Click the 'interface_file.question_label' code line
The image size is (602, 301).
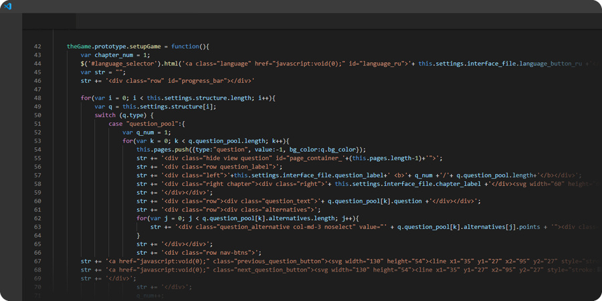click(x=359, y=175)
